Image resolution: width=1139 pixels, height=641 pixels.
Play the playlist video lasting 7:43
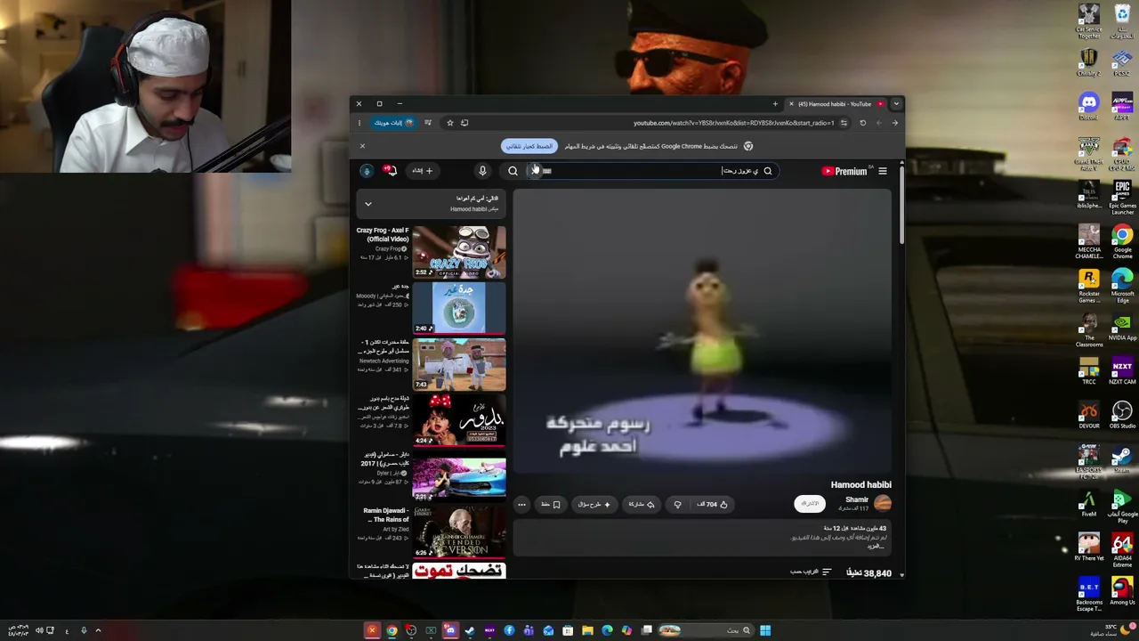click(x=458, y=364)
